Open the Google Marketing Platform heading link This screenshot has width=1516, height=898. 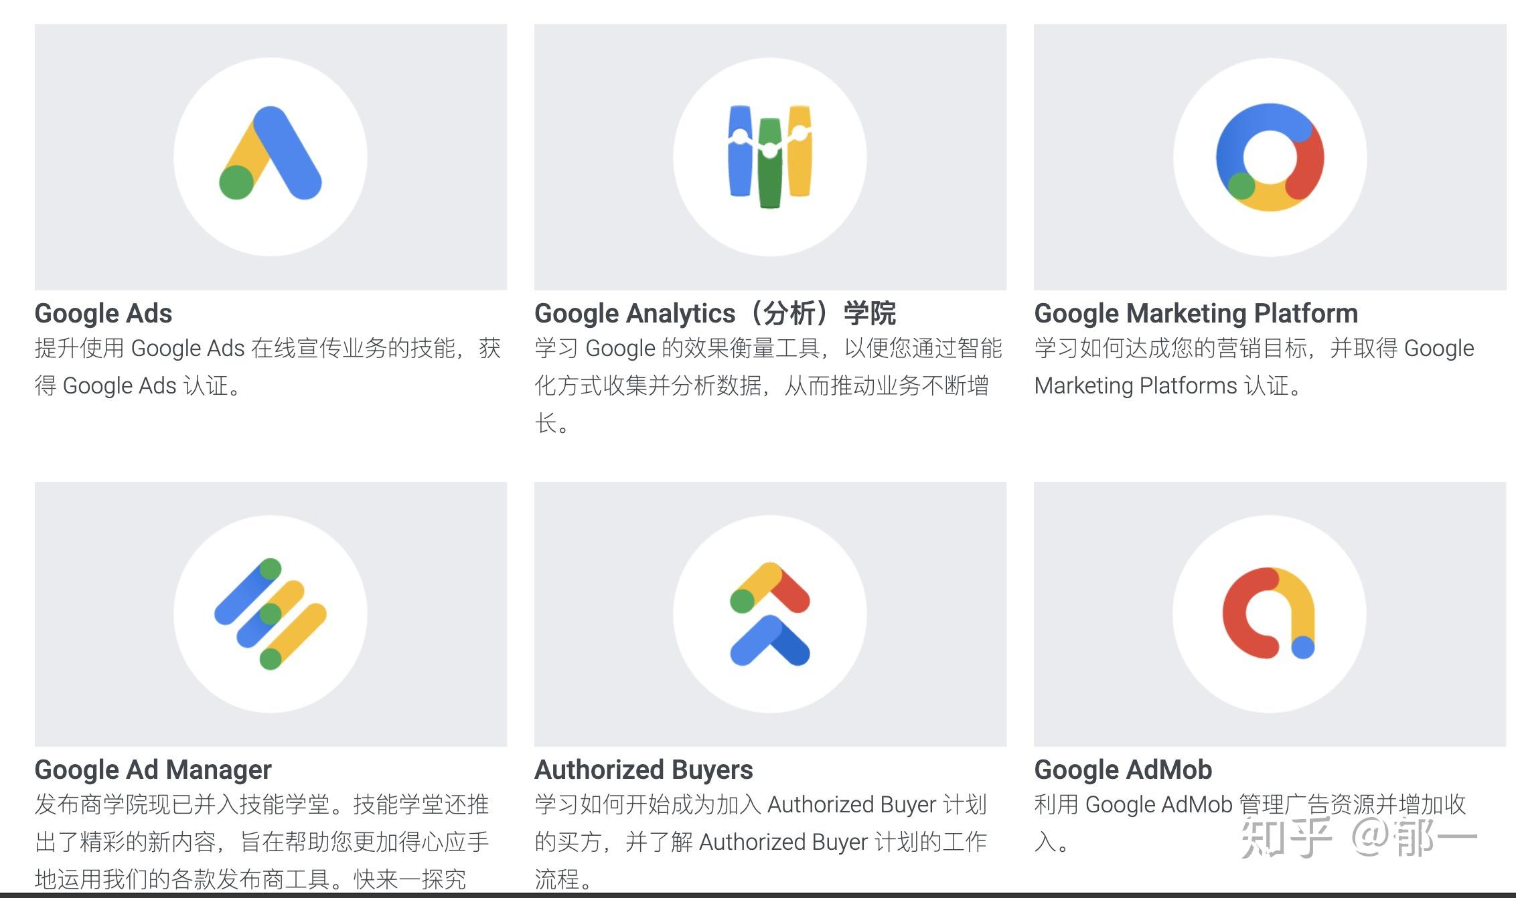[x=1196, y=313]
